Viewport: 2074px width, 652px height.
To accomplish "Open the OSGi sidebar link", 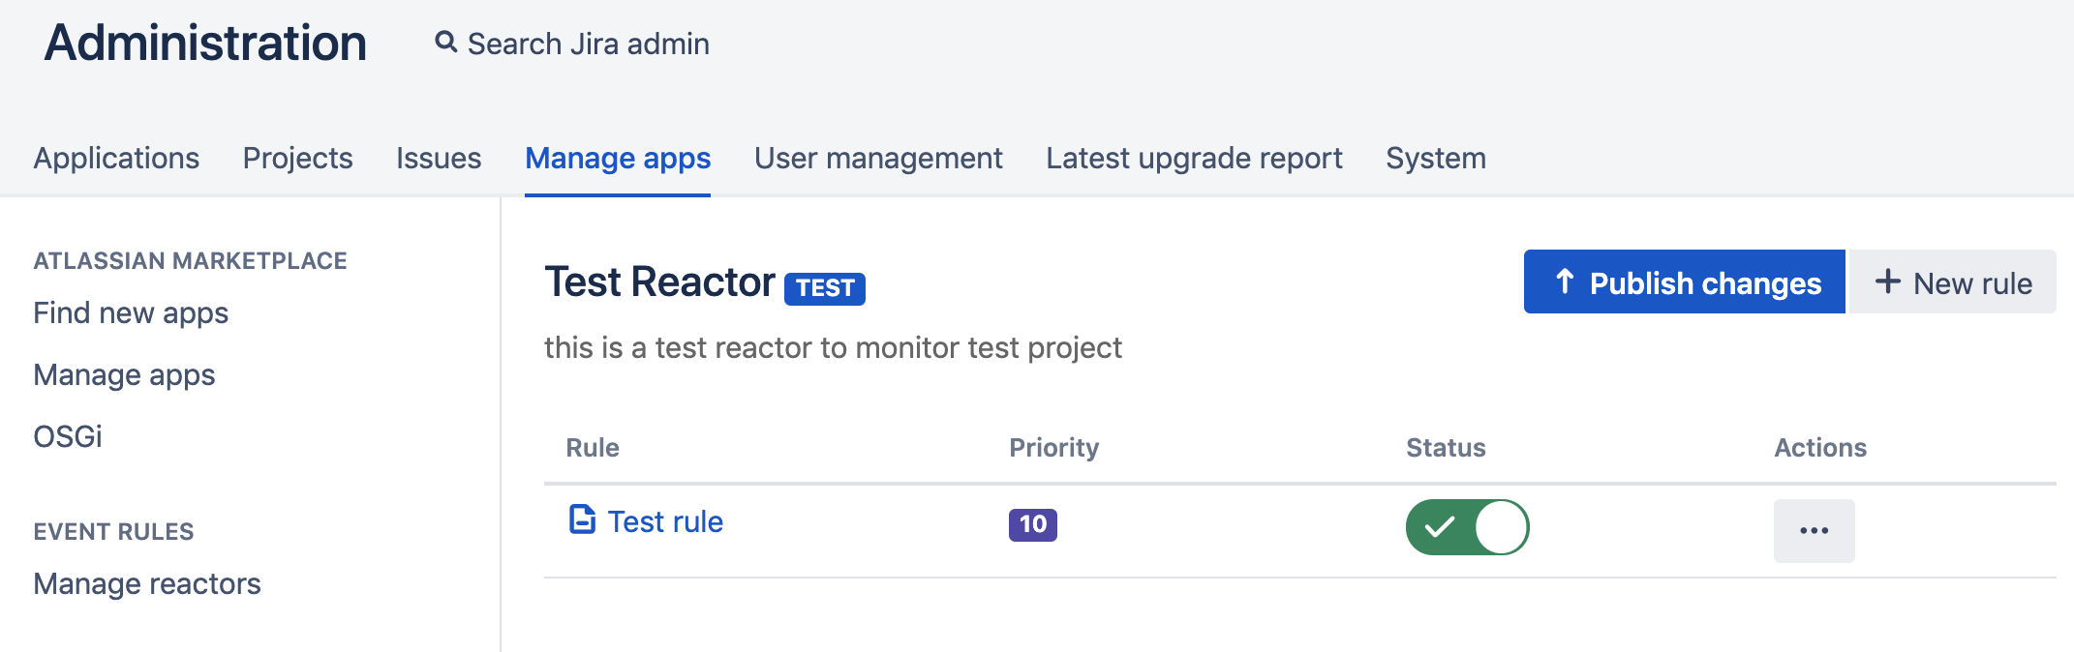I will [68, 436].
